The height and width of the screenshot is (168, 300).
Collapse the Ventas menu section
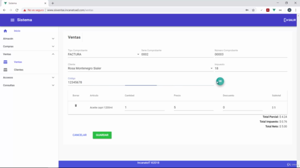[x=29, y=54]
